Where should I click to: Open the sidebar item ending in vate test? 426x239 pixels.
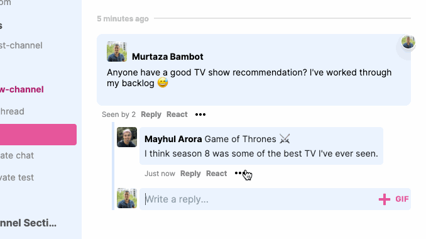pyautogui.click(x=17, y=177)
